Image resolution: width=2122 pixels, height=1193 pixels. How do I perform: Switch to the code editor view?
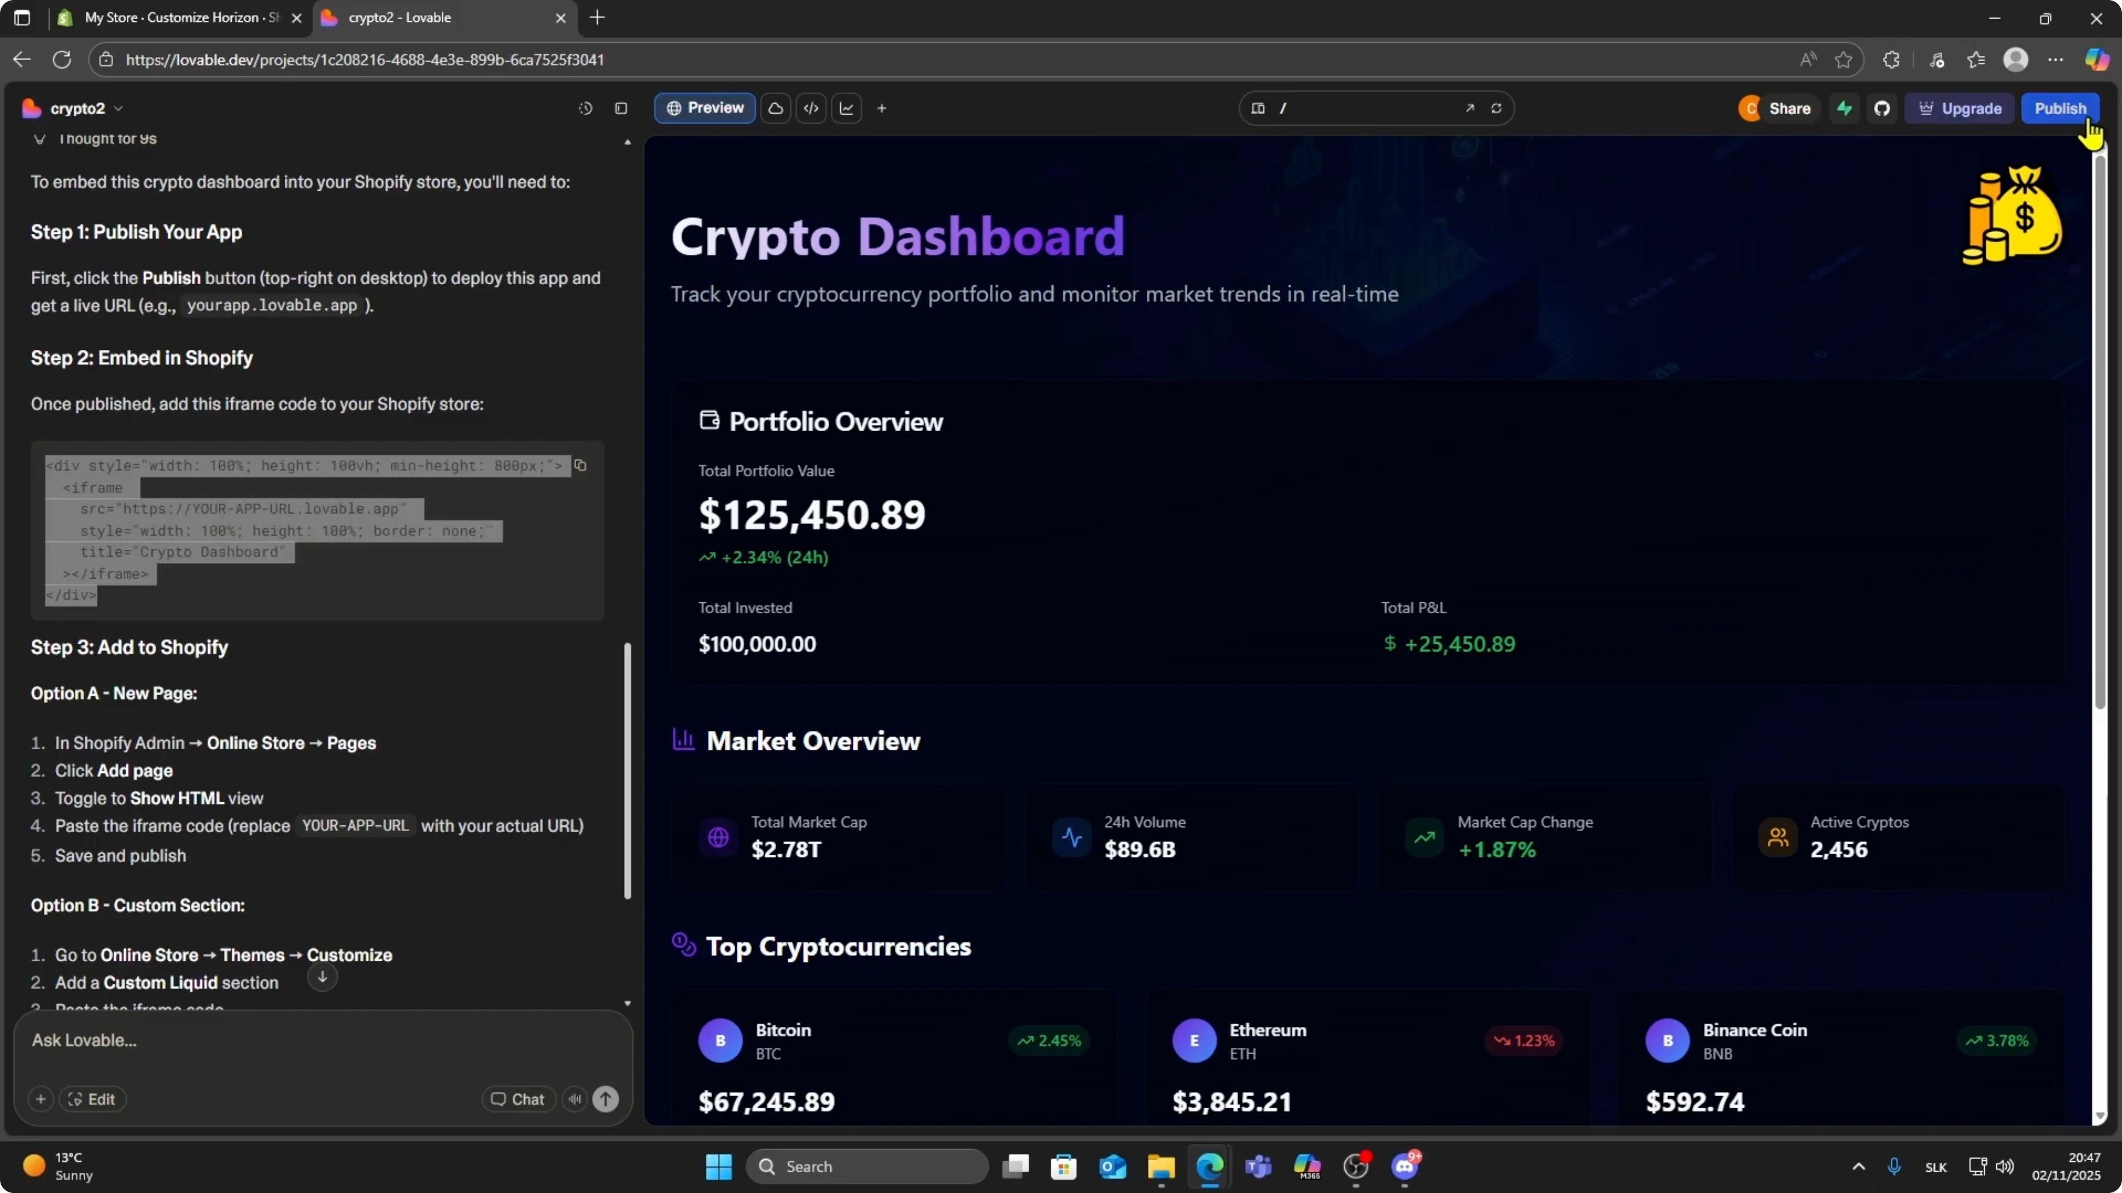click(811, 109)
